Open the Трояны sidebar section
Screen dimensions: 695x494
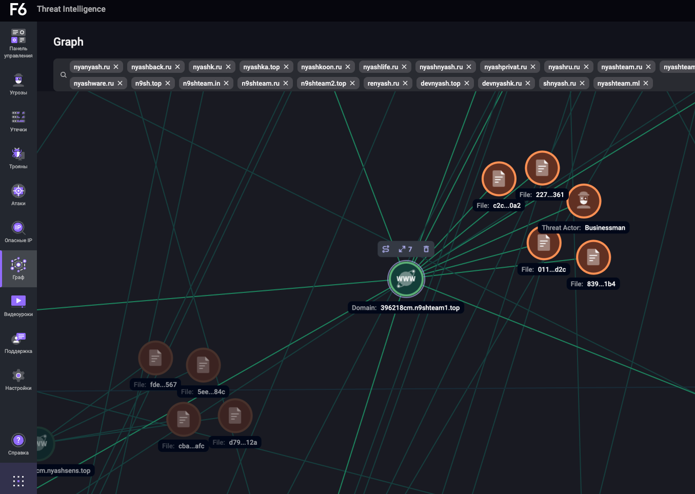[x=18, y=158]
